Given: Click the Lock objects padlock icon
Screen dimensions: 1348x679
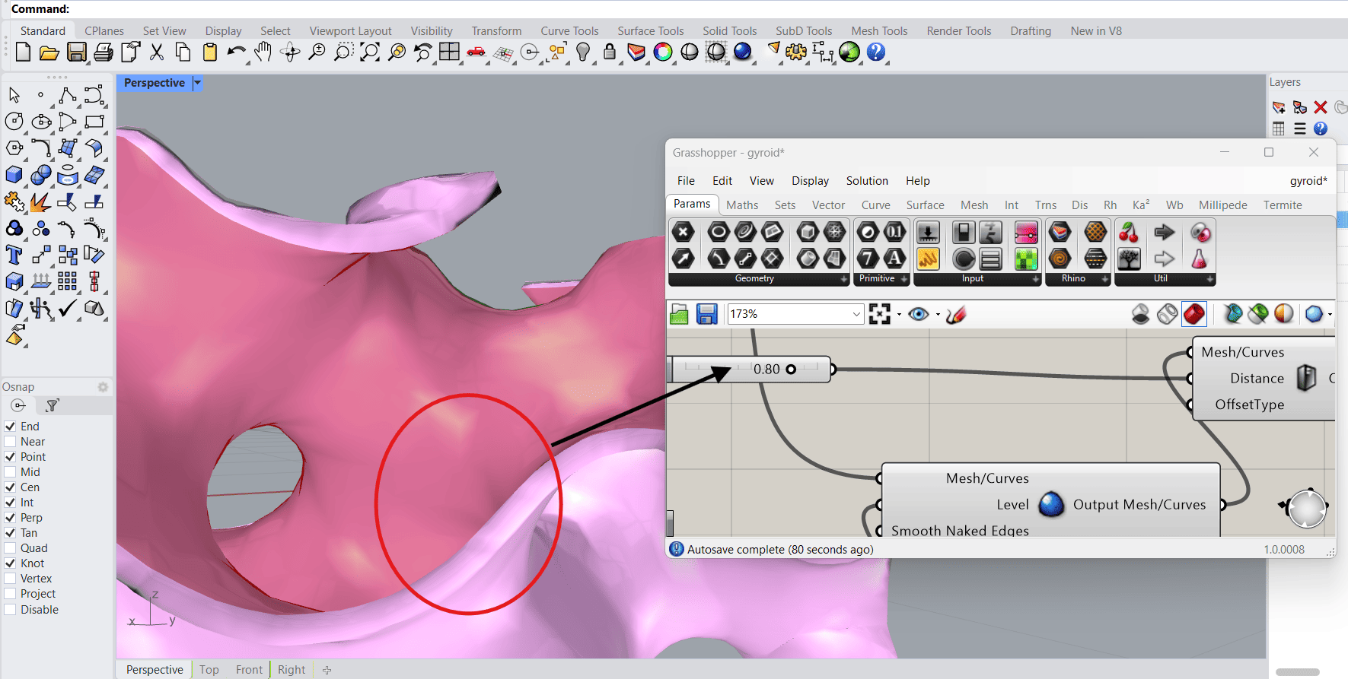Looking at the screenshot, I should [609, 52].
